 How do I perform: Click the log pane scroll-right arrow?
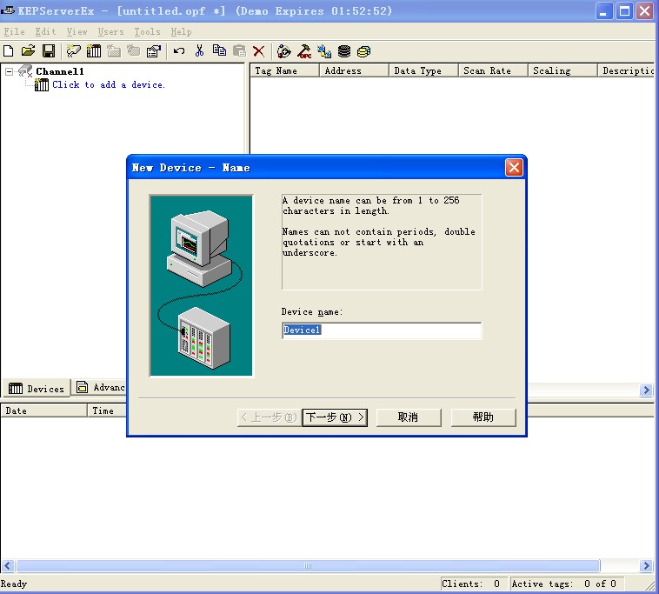[646, 565]
